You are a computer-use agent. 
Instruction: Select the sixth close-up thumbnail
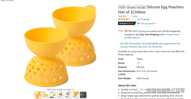point(76,95)
